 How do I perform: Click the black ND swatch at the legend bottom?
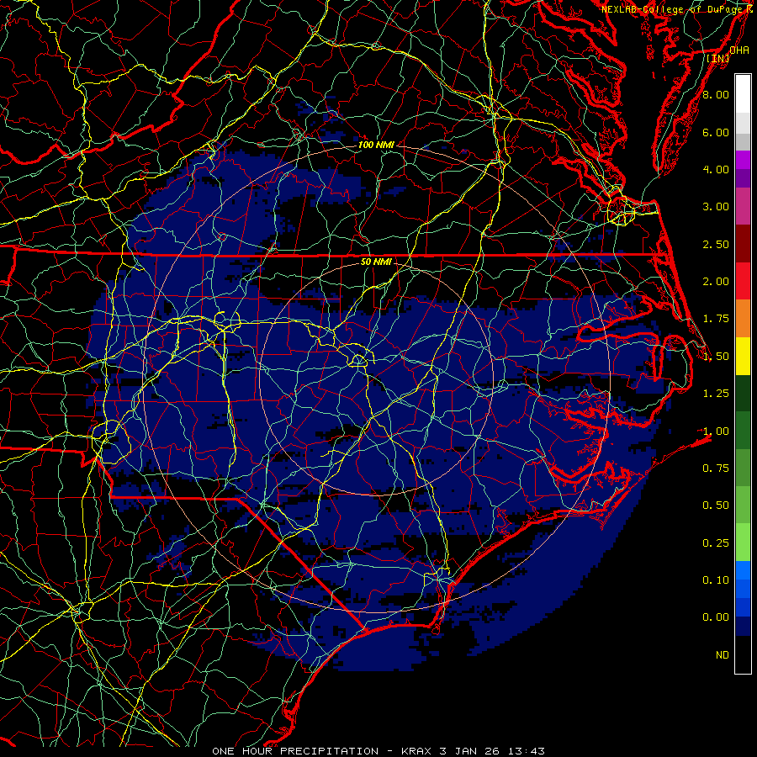pyautogui.click(x=743, y=654)
